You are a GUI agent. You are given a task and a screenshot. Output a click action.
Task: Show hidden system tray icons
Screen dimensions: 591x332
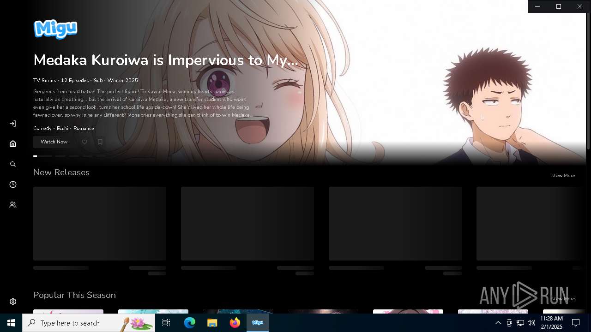498,323
